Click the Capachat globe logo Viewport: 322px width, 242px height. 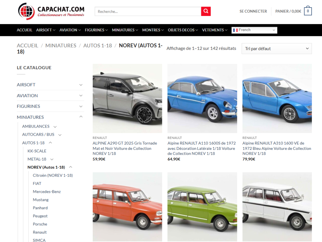click(x=26, y=11)
